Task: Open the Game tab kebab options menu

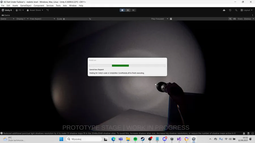Action: (252, 15)
